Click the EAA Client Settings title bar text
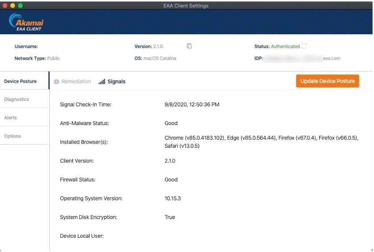374x252 pixels. [186, 6]
